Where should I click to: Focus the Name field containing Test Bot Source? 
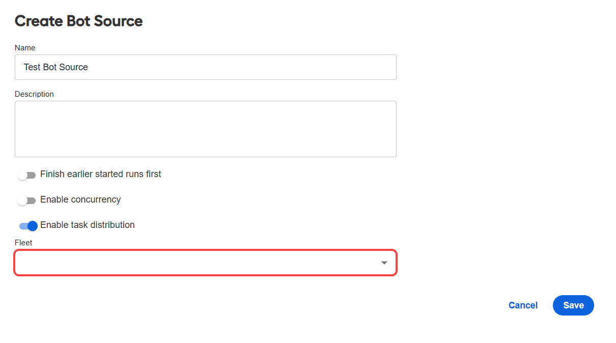pyautogui.click(x=205, y=67)
